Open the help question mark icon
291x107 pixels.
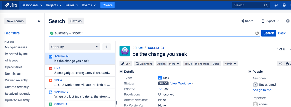[x=284, y=5]
